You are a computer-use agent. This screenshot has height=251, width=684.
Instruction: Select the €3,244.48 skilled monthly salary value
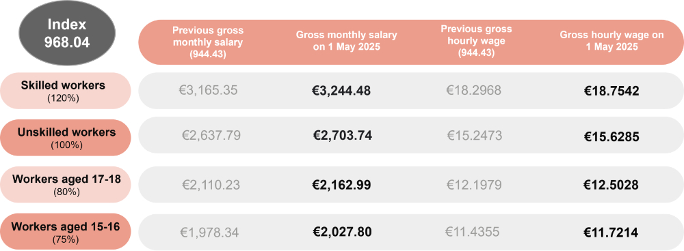[x=341, y=91]
